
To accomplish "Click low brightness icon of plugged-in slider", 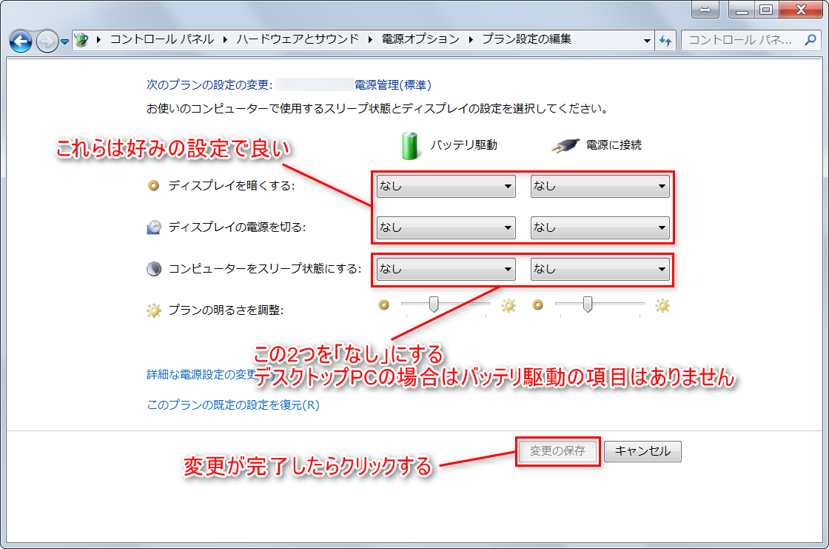I will (x=537, y=305).
